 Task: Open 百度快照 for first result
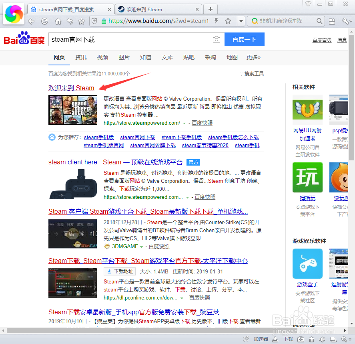202,123
